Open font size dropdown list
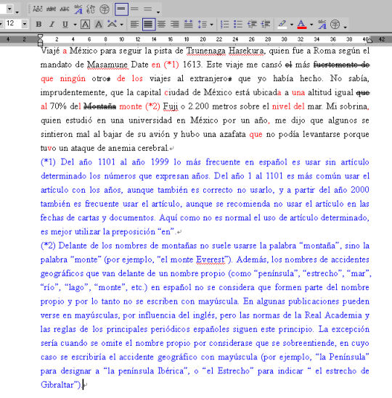The width and height of the screenshot is (392, 398). coord(25,25)
